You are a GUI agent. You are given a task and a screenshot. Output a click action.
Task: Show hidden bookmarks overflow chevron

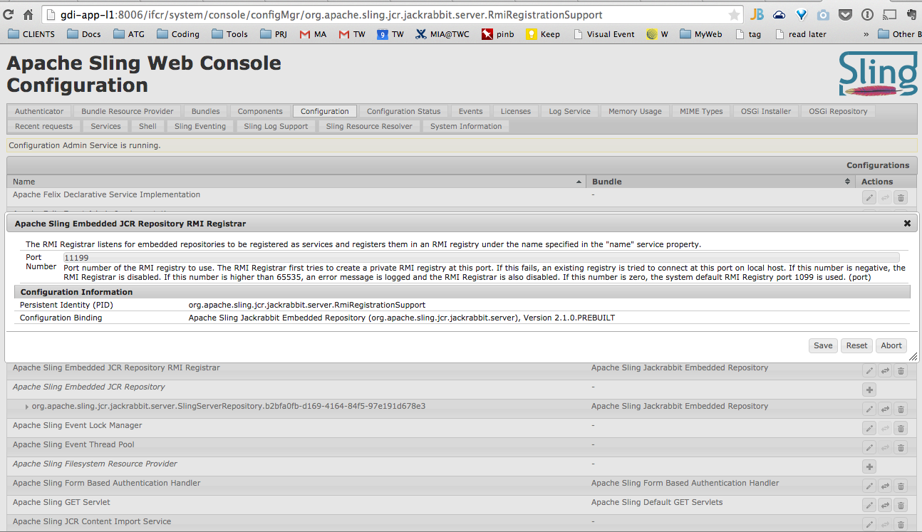[866, 34]
